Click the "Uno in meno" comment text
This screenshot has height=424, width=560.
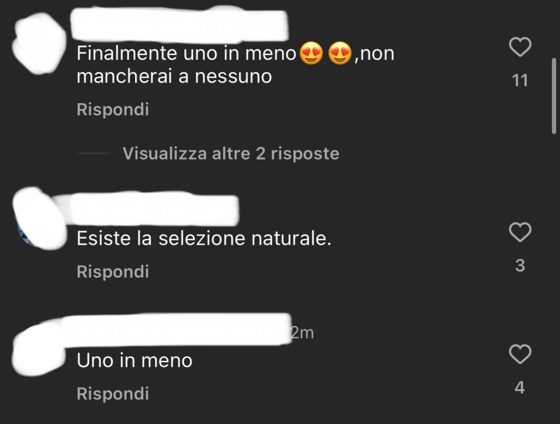pyautogui.click(x=135, y=361)
